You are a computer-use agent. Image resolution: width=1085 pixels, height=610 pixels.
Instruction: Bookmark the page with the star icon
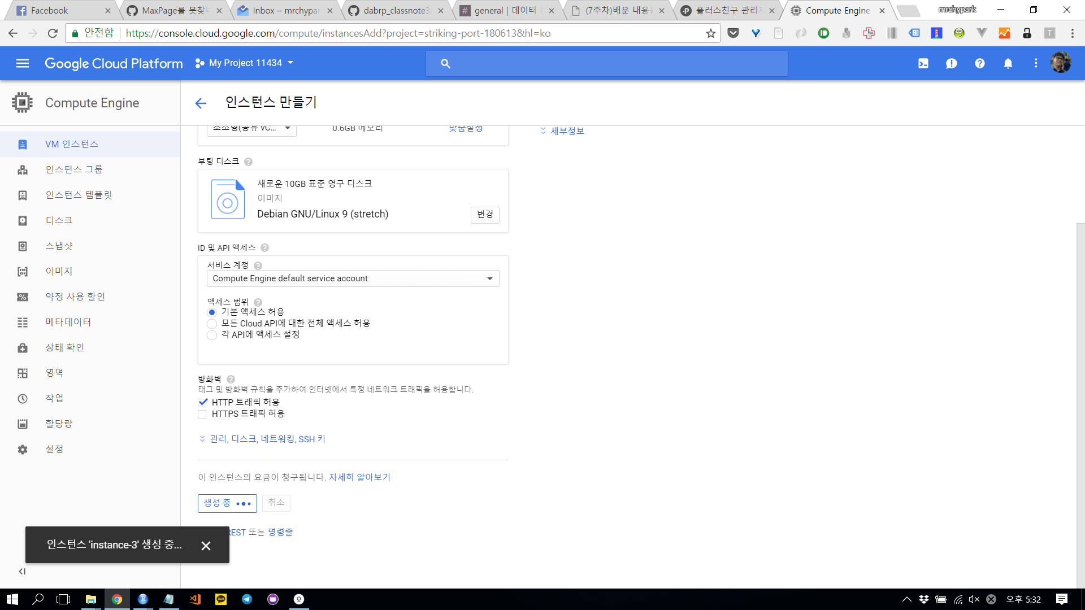coord(710,33)
